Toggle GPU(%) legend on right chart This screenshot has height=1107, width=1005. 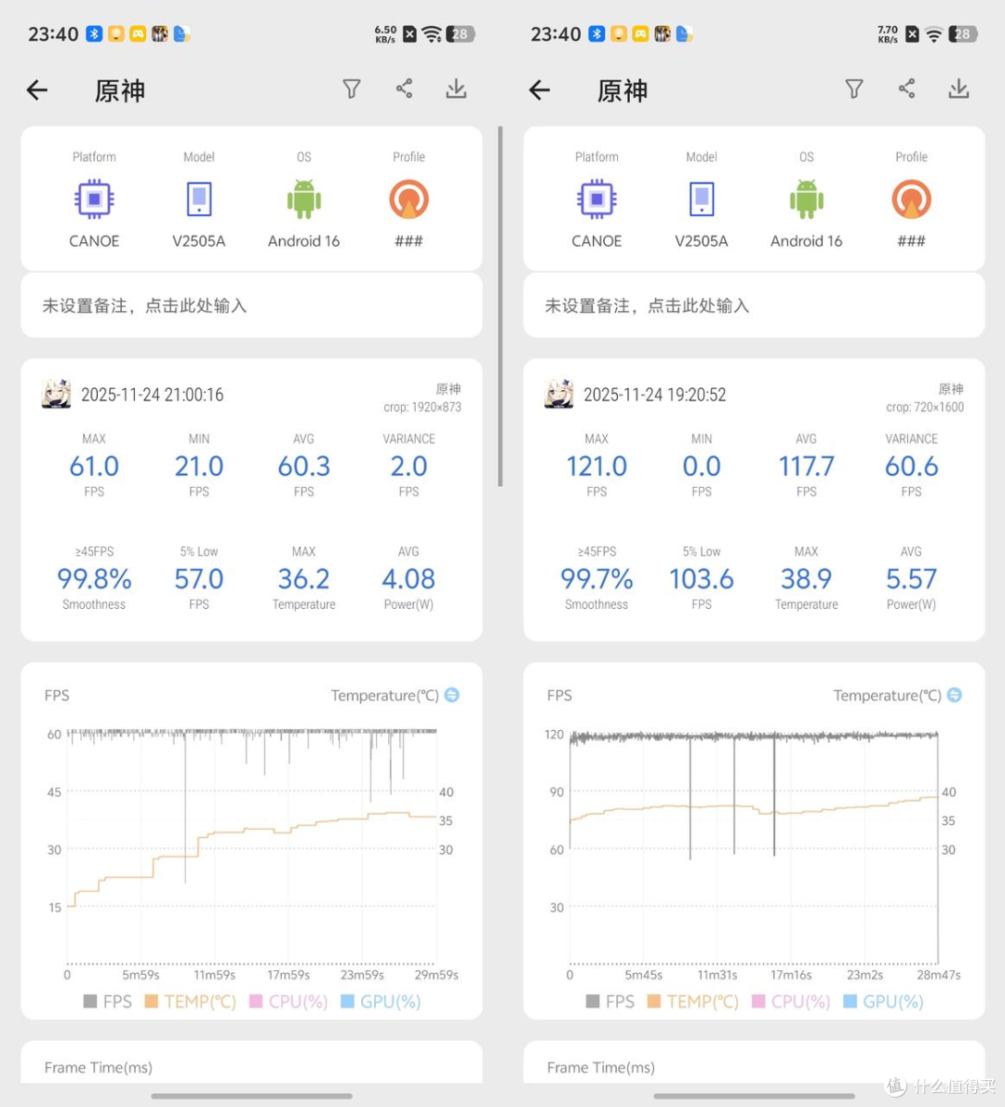pyautogui.click(x=884, y=1002)
